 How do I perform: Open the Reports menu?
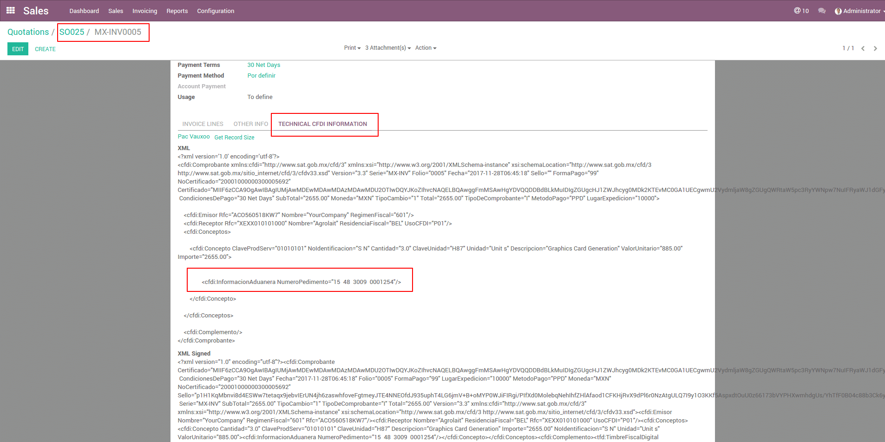coord(177,11)
